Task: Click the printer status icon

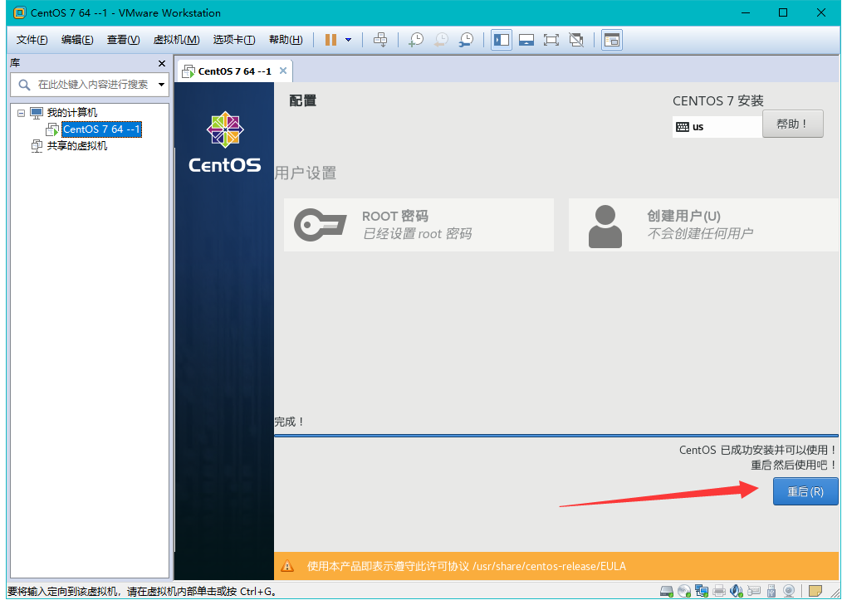Action: pyautogui.click(x=719, y=592)
